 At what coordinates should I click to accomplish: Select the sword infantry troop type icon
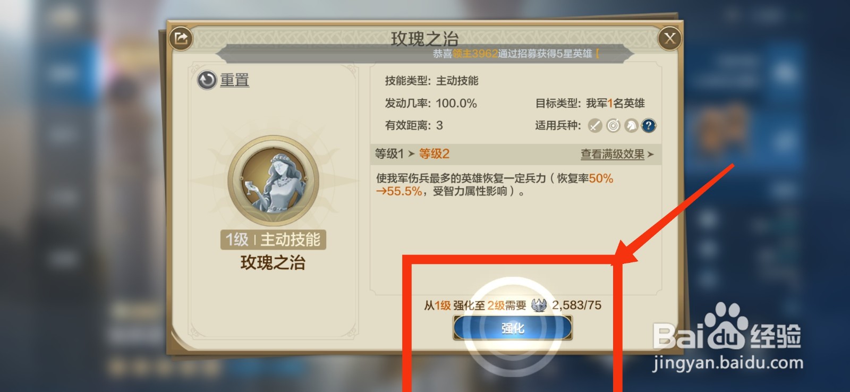point(595,125)
